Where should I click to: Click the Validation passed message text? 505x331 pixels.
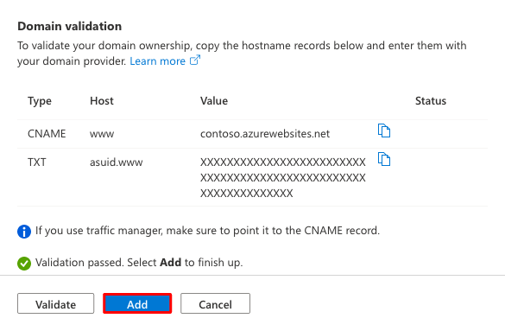[139, 263]
